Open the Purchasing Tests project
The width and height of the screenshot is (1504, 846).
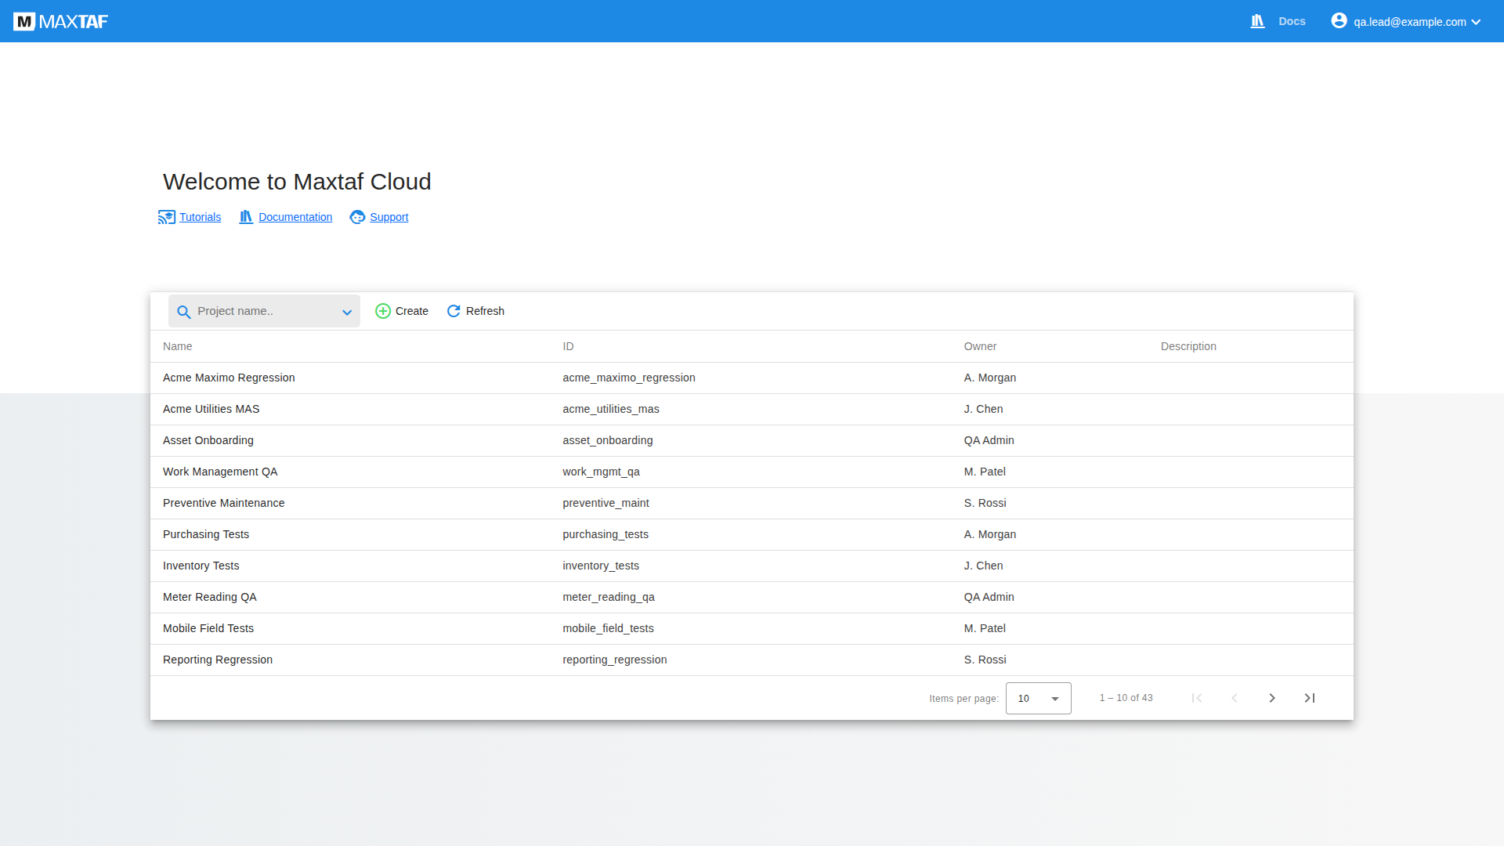[206, 534]
